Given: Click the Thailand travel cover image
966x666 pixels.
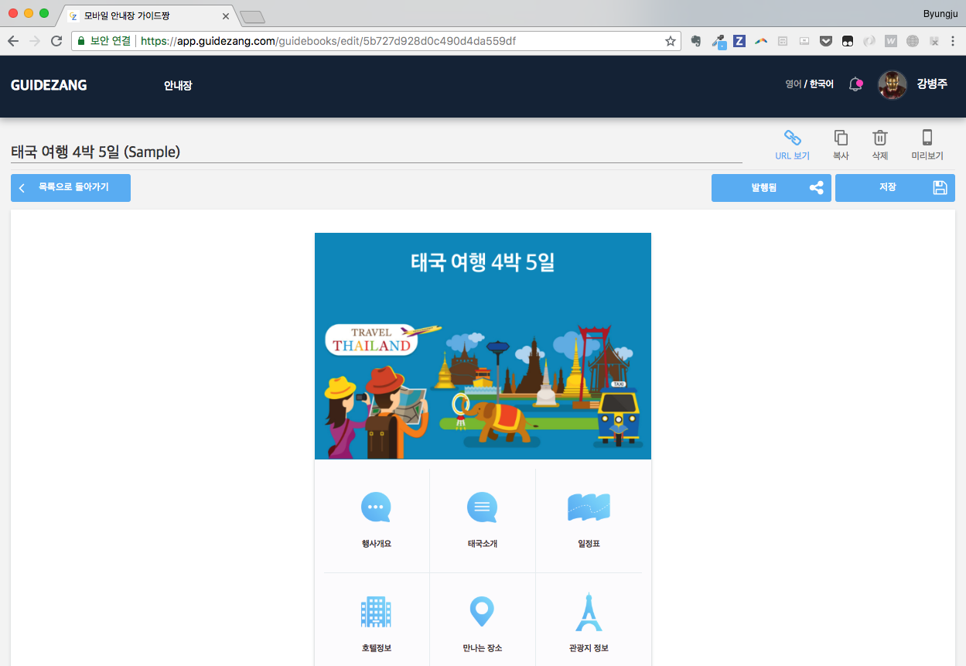Looking at the screenshot, I should coord(483,346).
